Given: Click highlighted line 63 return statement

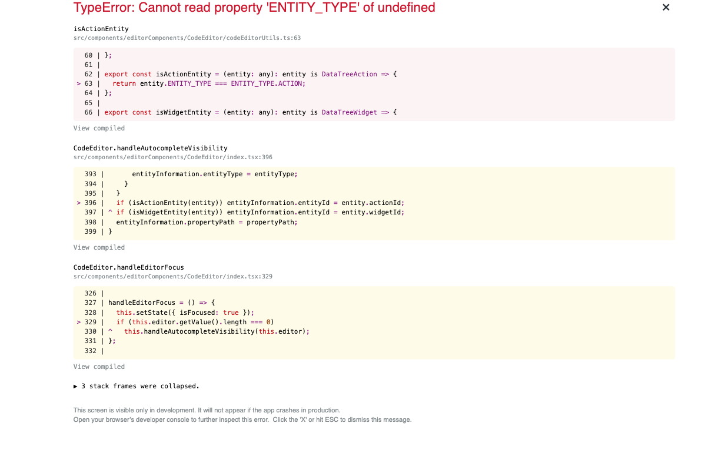Looking at the screenshot, I should pos(209,83).
